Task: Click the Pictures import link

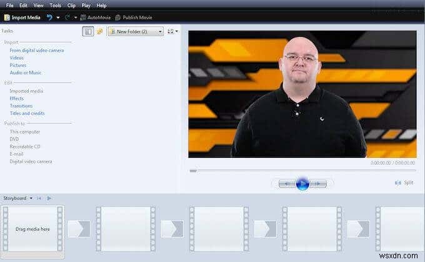Action: click(18, 65)
